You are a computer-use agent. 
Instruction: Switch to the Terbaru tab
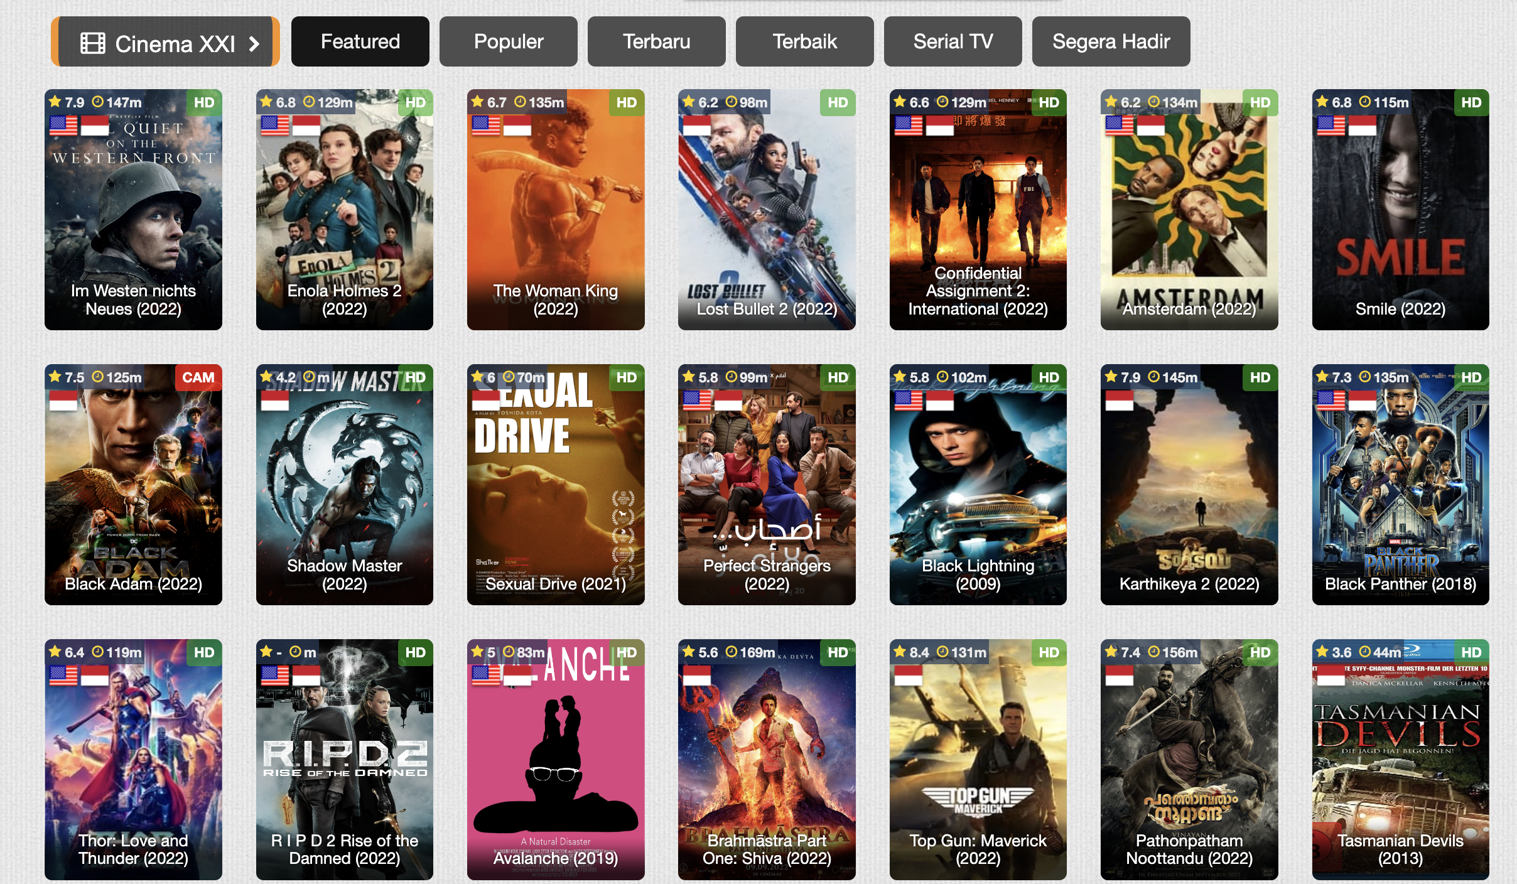pos(657,41)
